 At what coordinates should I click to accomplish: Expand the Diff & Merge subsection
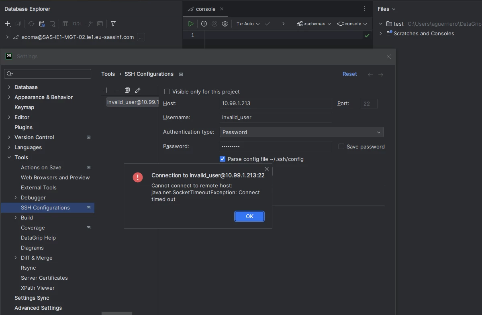[16, 258]
